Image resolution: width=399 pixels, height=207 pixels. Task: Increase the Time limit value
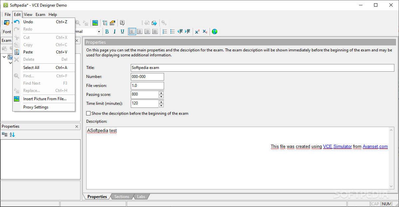point(161,102)
